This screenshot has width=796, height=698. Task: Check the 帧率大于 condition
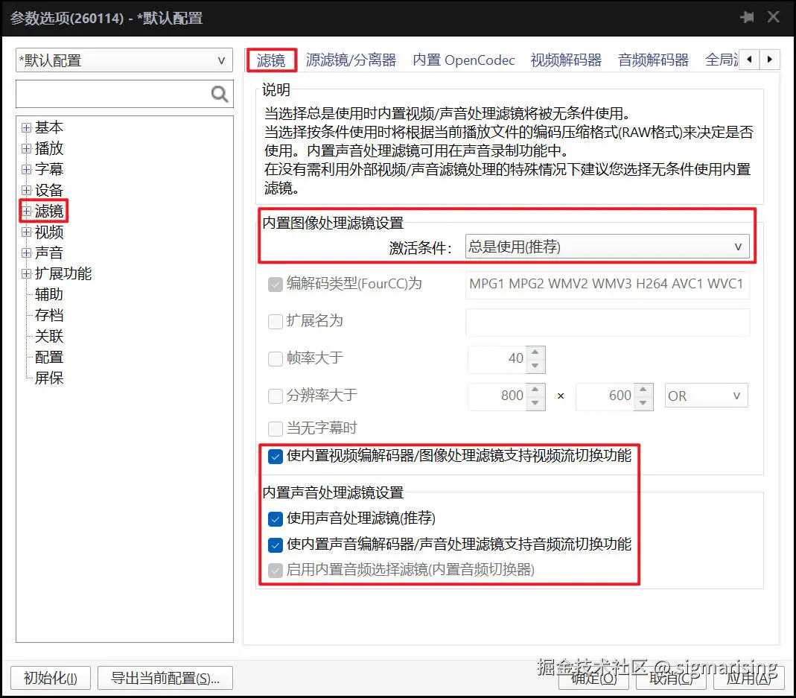coord(275,359)
